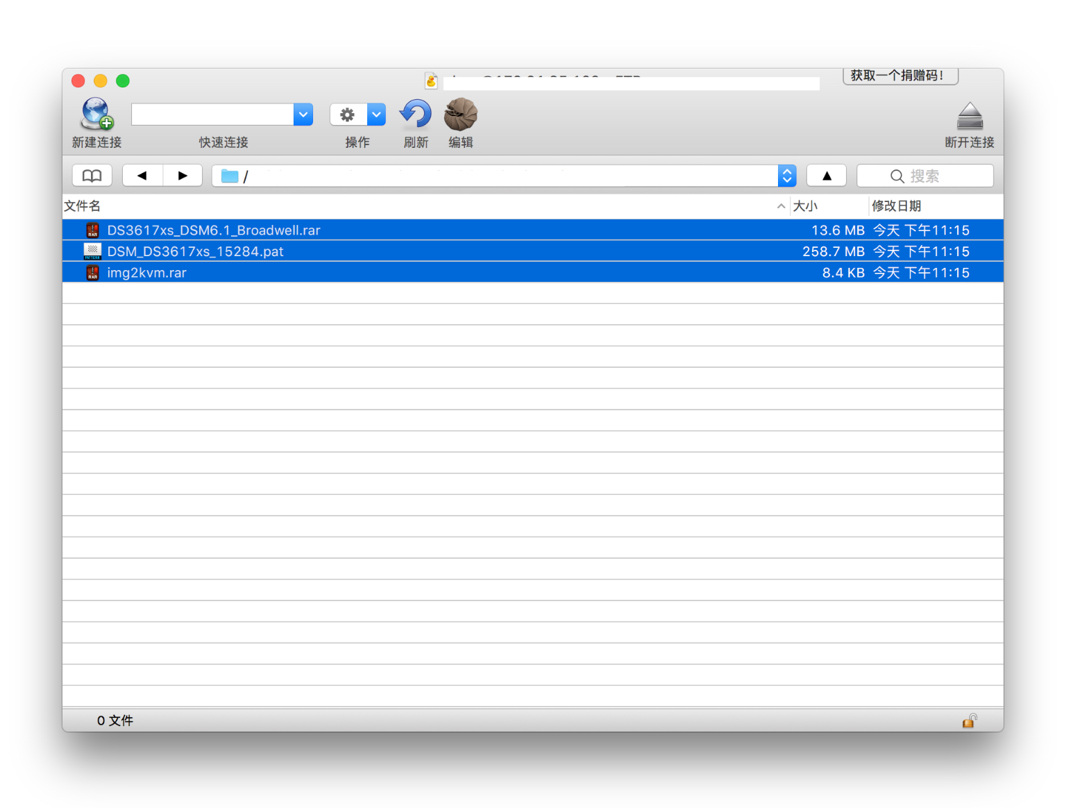Viewport: 1066px width, 808px height.
Task: Open the path selector showing /
Action: (x=504, y=176)
